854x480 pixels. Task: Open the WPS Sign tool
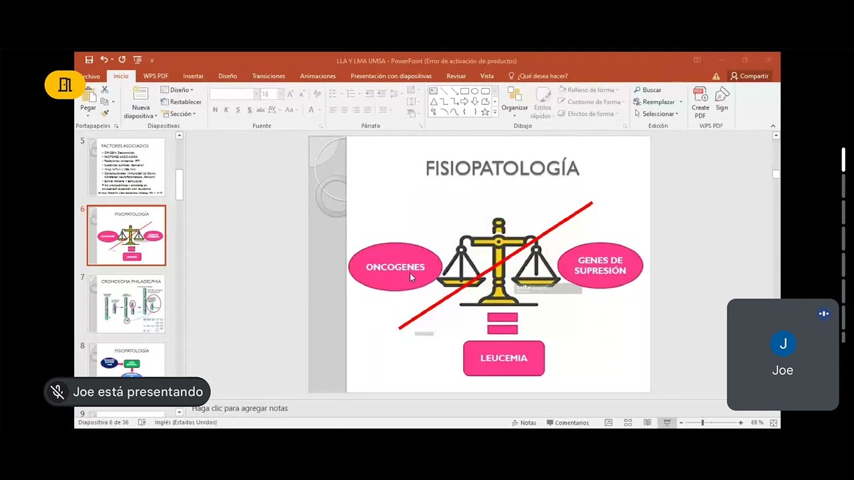[x=722, y=99]
